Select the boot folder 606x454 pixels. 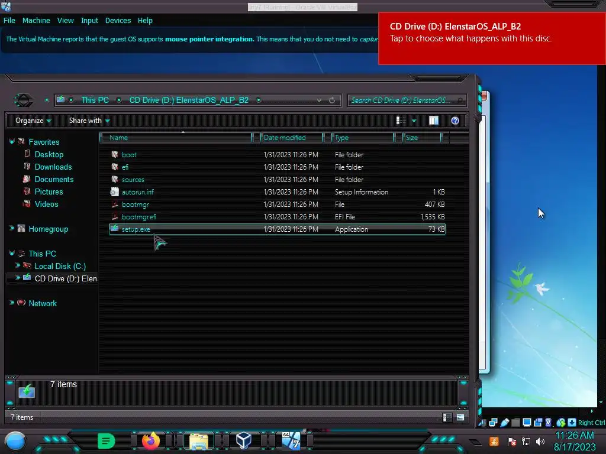(129, 155)
